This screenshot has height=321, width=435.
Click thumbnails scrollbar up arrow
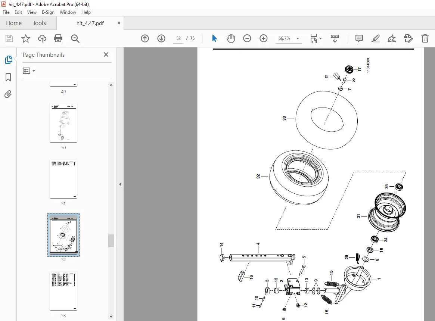(x=111, y=85)
